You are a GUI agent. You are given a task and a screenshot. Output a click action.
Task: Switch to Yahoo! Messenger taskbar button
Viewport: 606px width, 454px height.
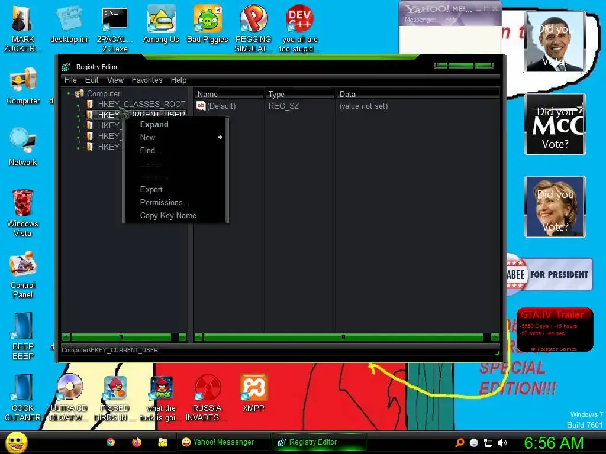click(224, 442)
